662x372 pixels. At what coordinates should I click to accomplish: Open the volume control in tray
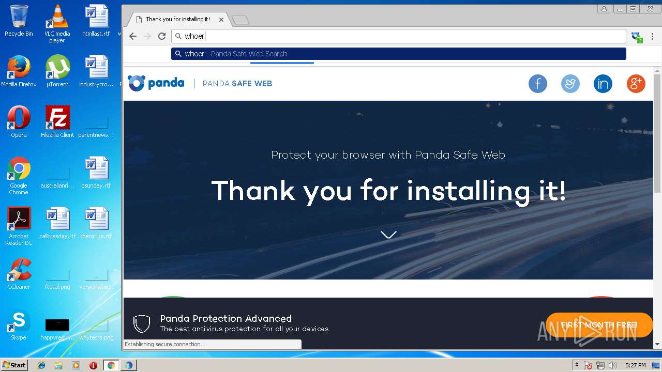click(613, 365)
